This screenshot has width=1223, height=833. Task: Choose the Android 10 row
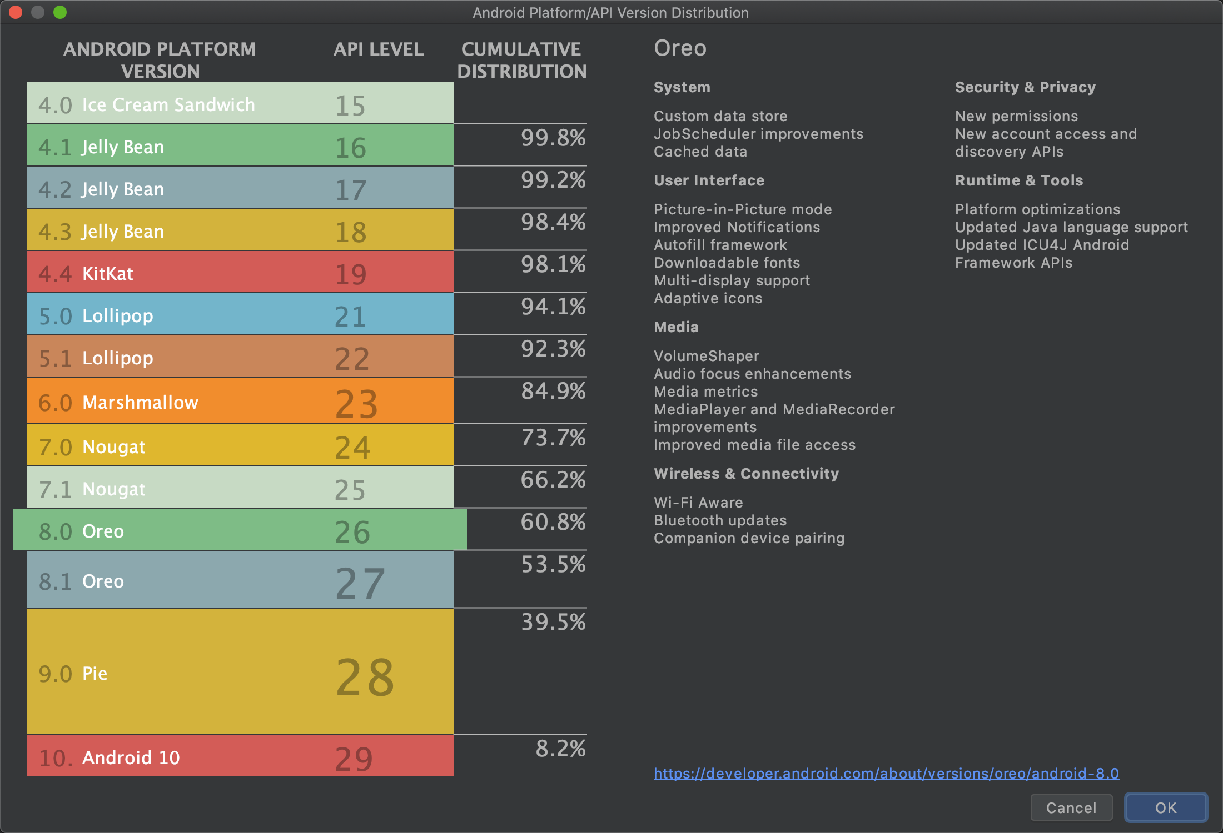click(239, 757)
